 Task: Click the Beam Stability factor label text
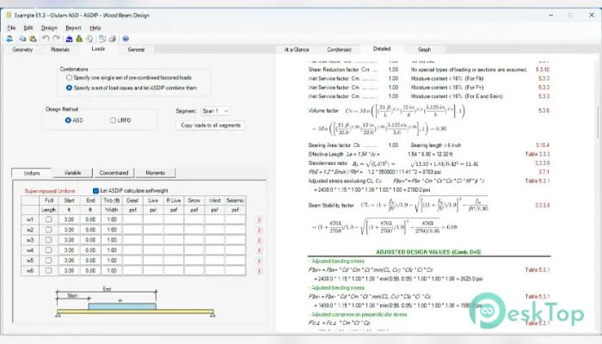pyautogui.click(x=331, y=206)
